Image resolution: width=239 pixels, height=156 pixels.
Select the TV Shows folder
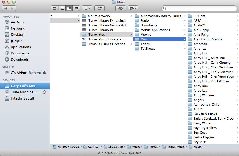(x=160, y=49)
